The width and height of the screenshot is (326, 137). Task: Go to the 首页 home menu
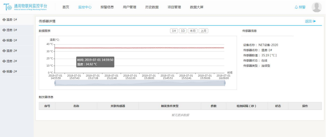pyautogui.click(x=66, y=7)
